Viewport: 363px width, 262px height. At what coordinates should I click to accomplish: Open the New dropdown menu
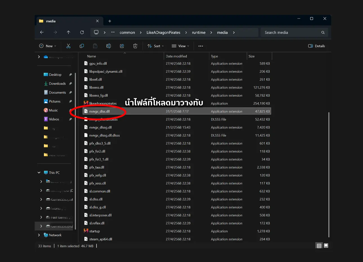click(48, 46)
